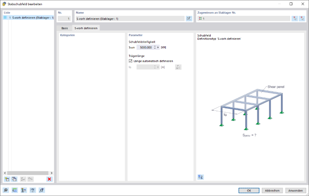Toggle 'Länge automatisch definieren' checkbox
The width and height of the screenshot is (309, 196).
[x=131, y=61]
